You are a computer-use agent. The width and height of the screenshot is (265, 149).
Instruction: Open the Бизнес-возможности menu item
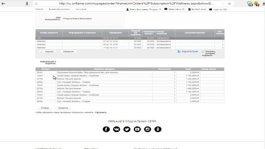59,9
